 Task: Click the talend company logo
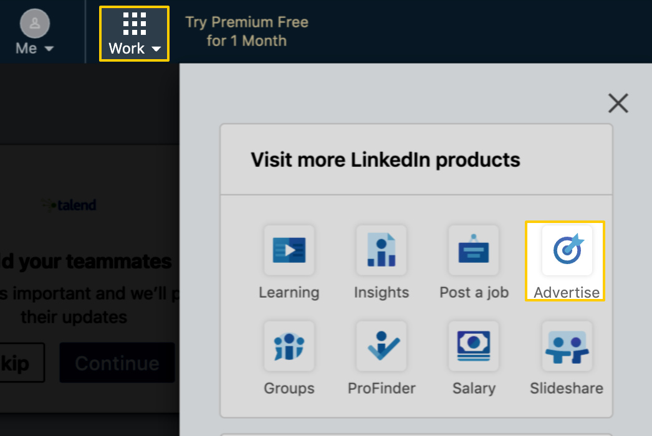[x=67, y=205]
